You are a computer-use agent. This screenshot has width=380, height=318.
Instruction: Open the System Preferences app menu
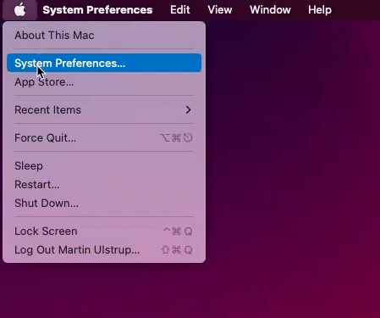pyautogui.click(x=97, y=10)
